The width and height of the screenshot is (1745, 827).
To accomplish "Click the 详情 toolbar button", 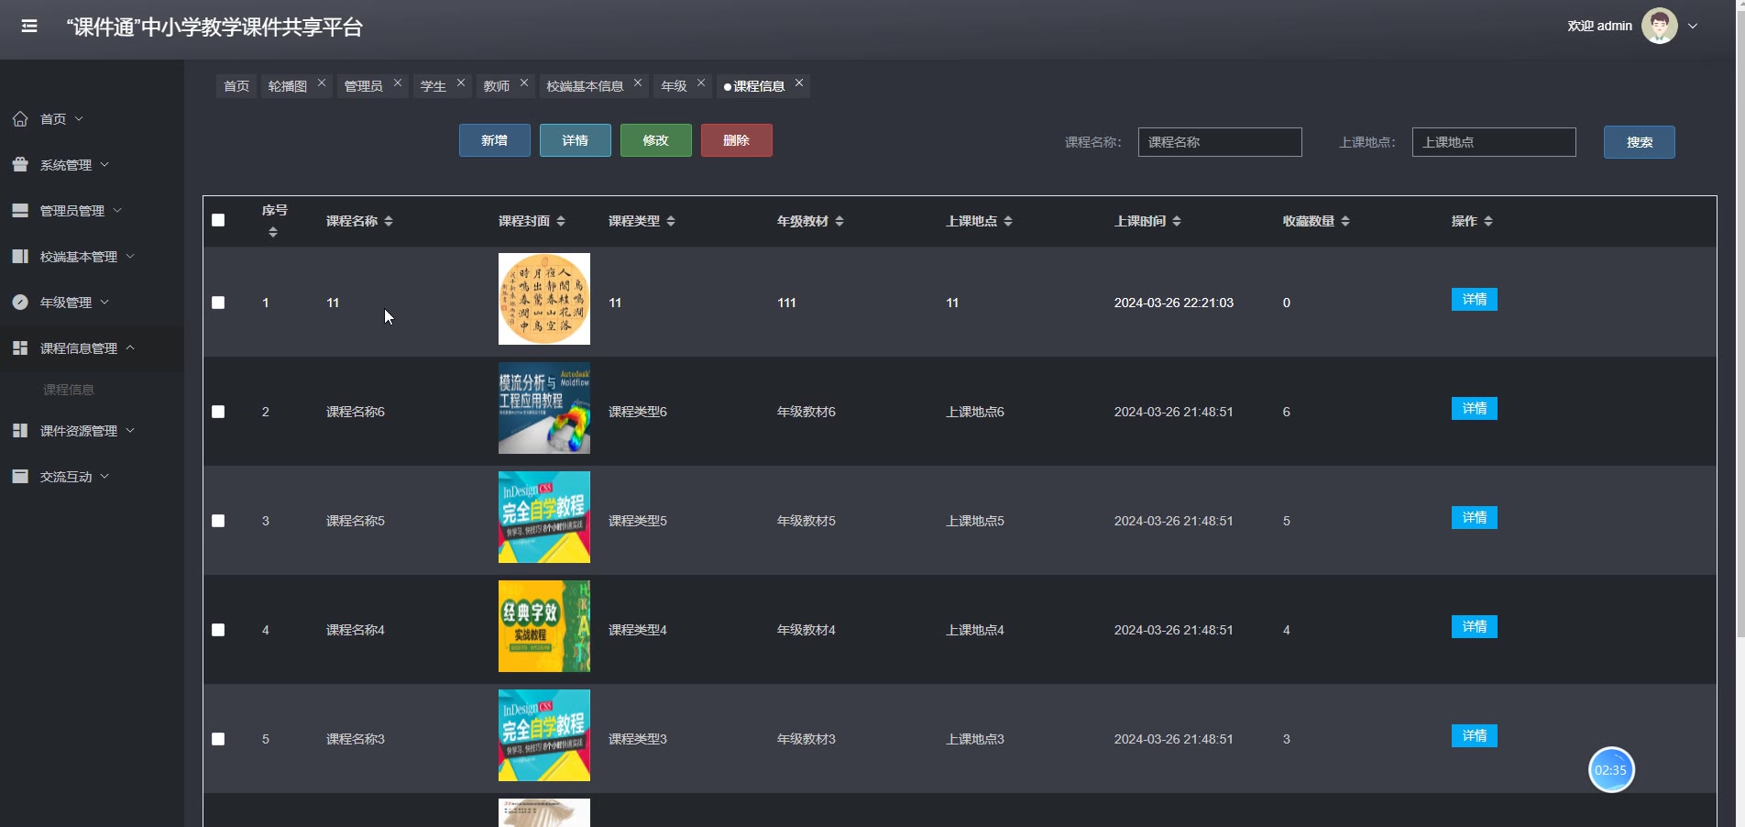I will [x=576, y=140].
